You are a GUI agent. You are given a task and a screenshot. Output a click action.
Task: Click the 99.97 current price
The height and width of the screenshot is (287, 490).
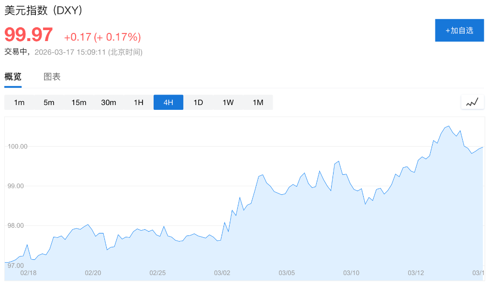click(29, 35)
